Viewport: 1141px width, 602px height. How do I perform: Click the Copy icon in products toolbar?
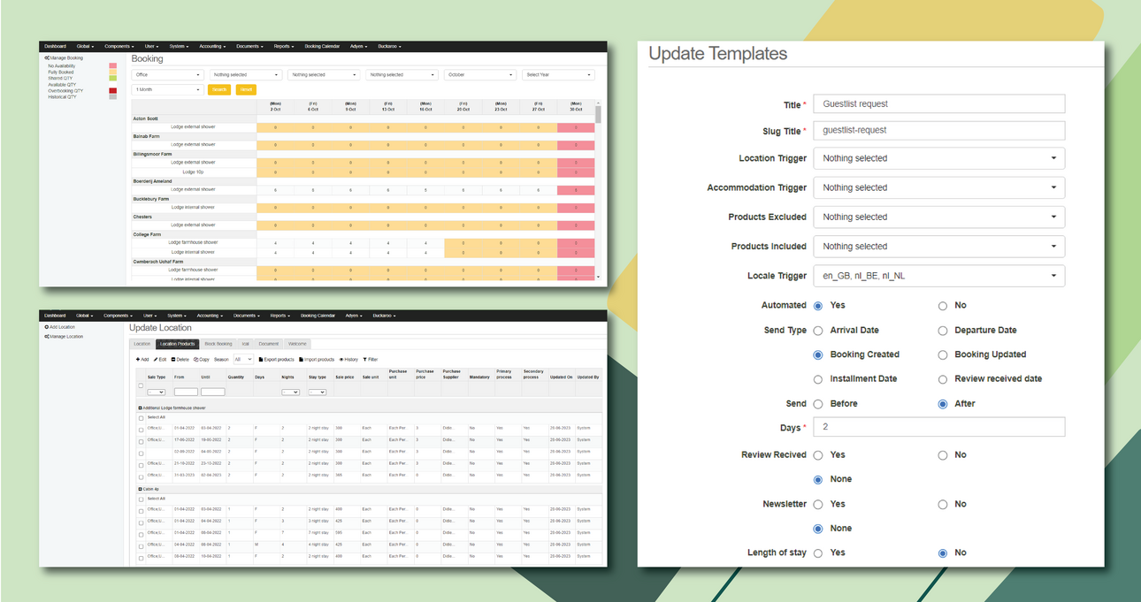pos(196,360)
